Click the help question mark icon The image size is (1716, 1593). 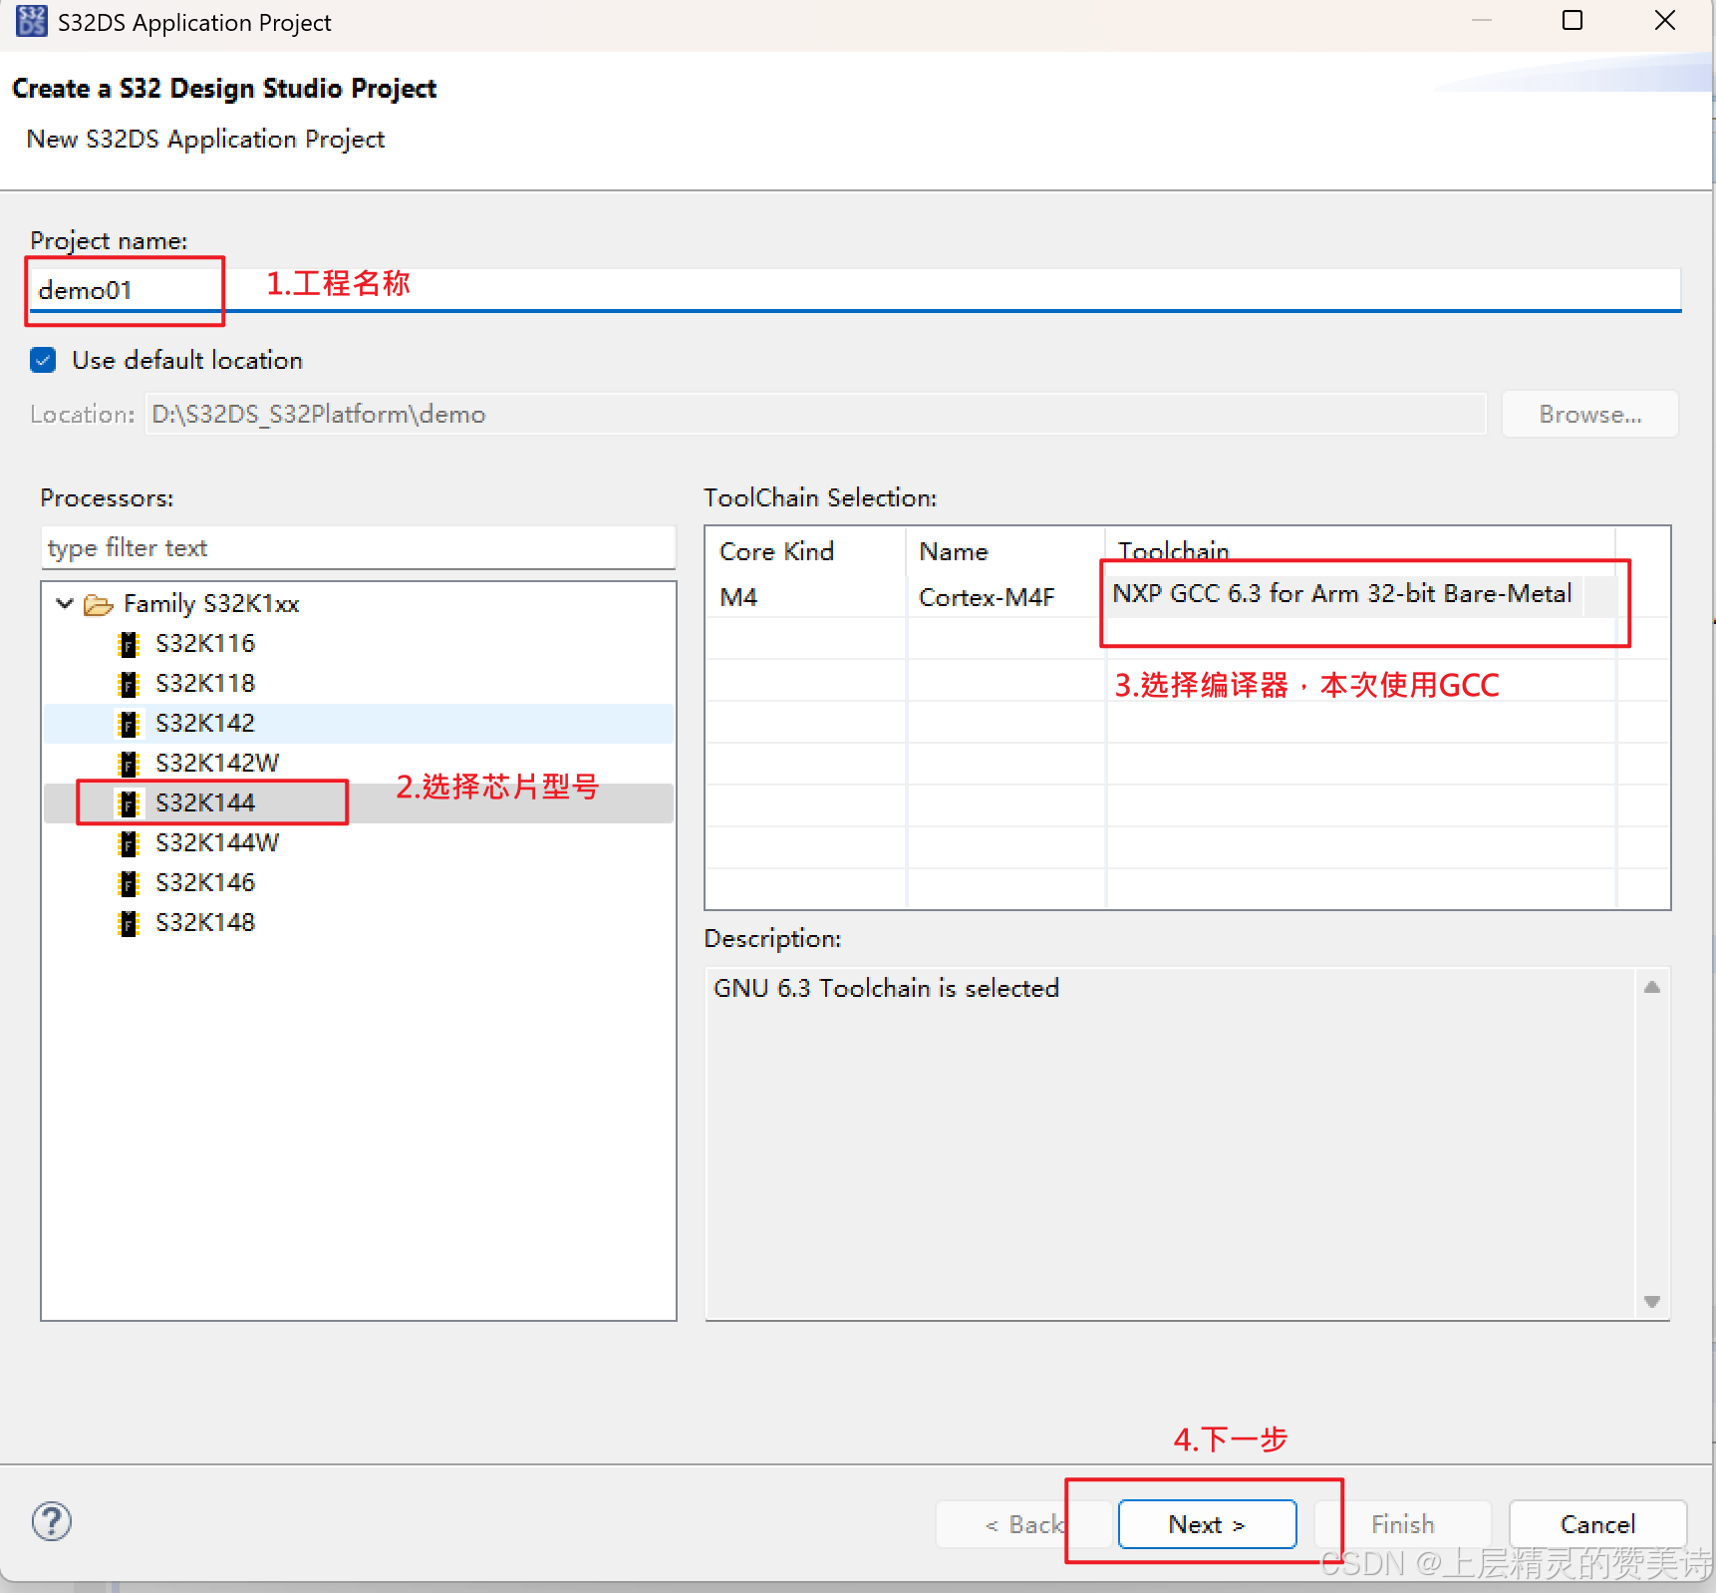[x=51, y=1521]
